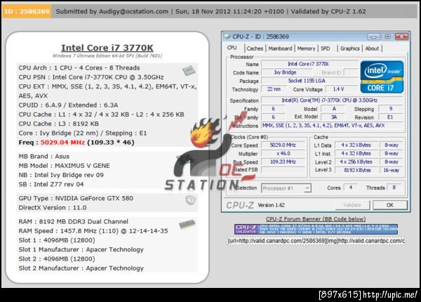Click the SB : Intel Z77 rev 04 line
421x302 pixels.
tap(51, 184)
